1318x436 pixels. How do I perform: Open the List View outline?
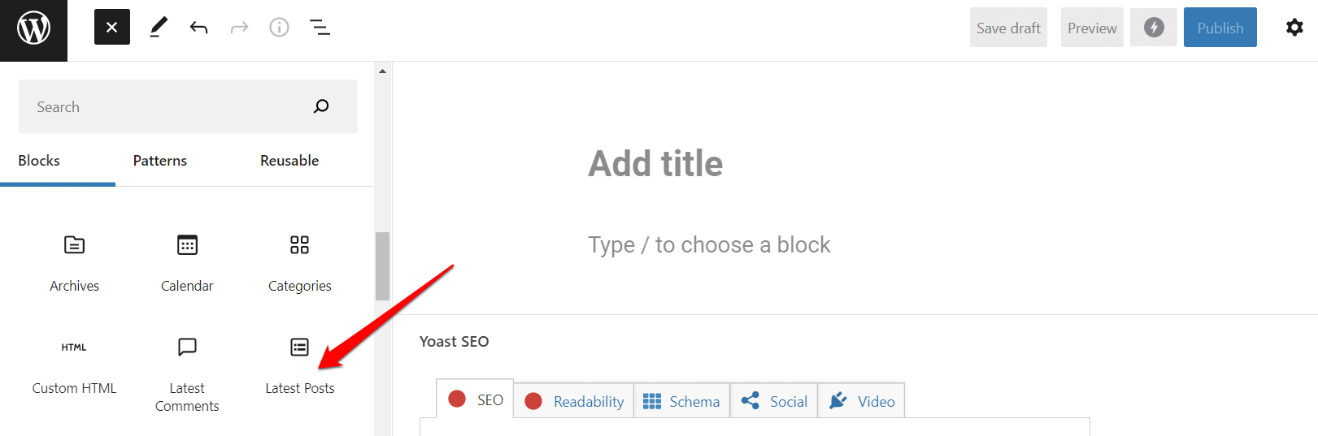[x=320, y=28]
